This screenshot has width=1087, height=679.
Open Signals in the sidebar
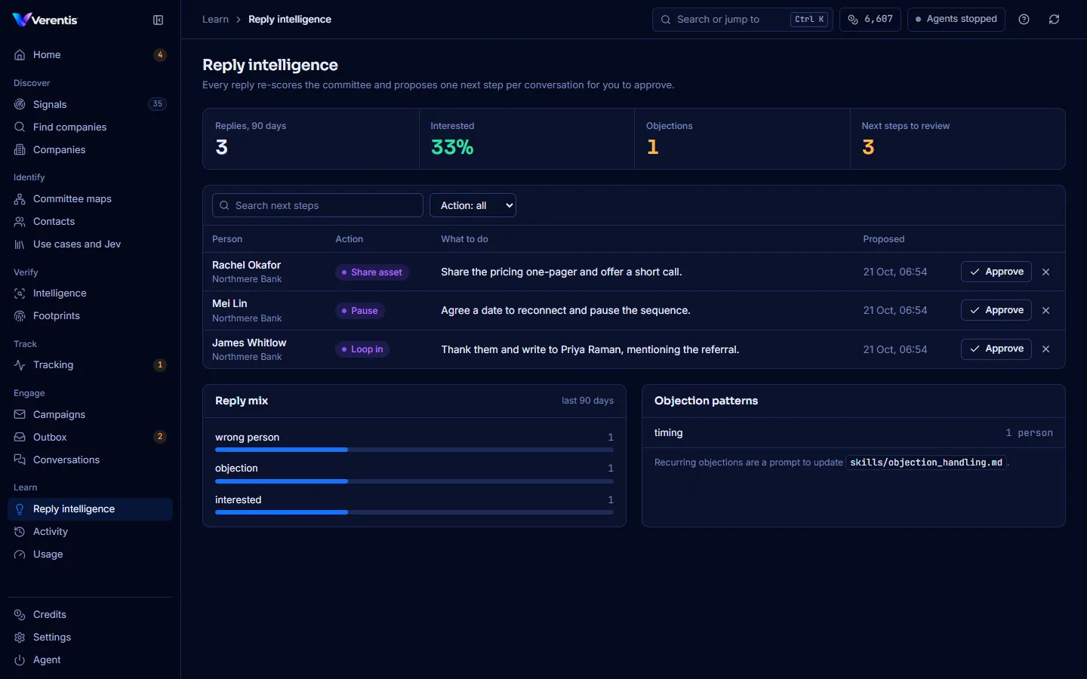point(91,104)
